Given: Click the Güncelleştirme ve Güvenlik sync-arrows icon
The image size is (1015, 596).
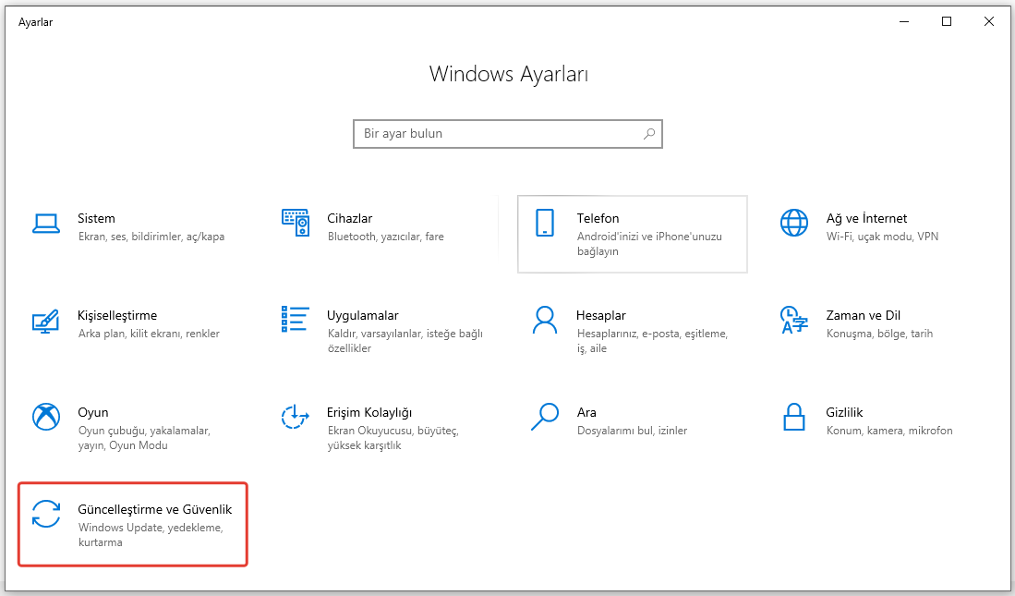Looking at the screenshot, I should point(46,514).
